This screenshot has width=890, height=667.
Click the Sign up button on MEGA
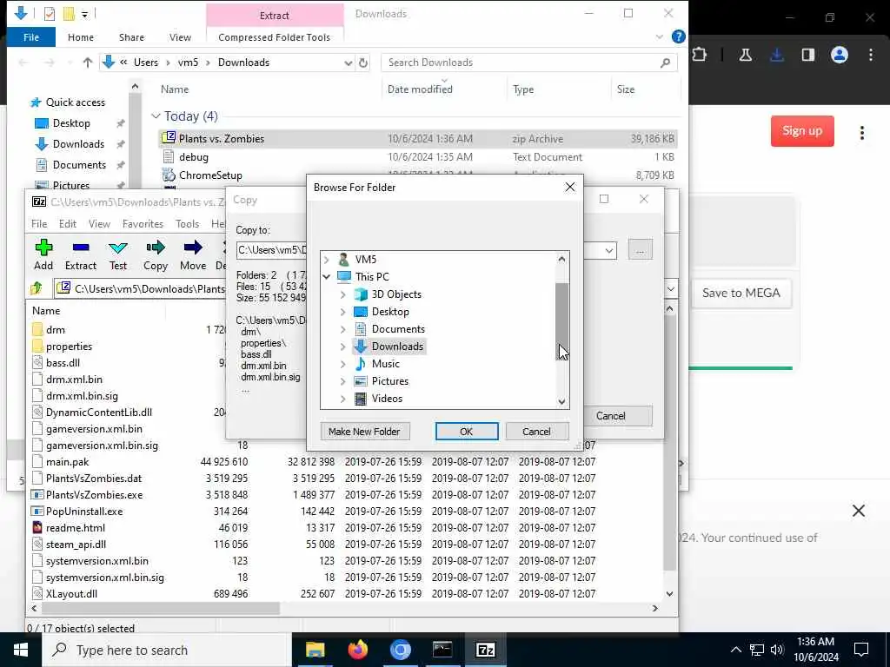click(x=802, y=131)
